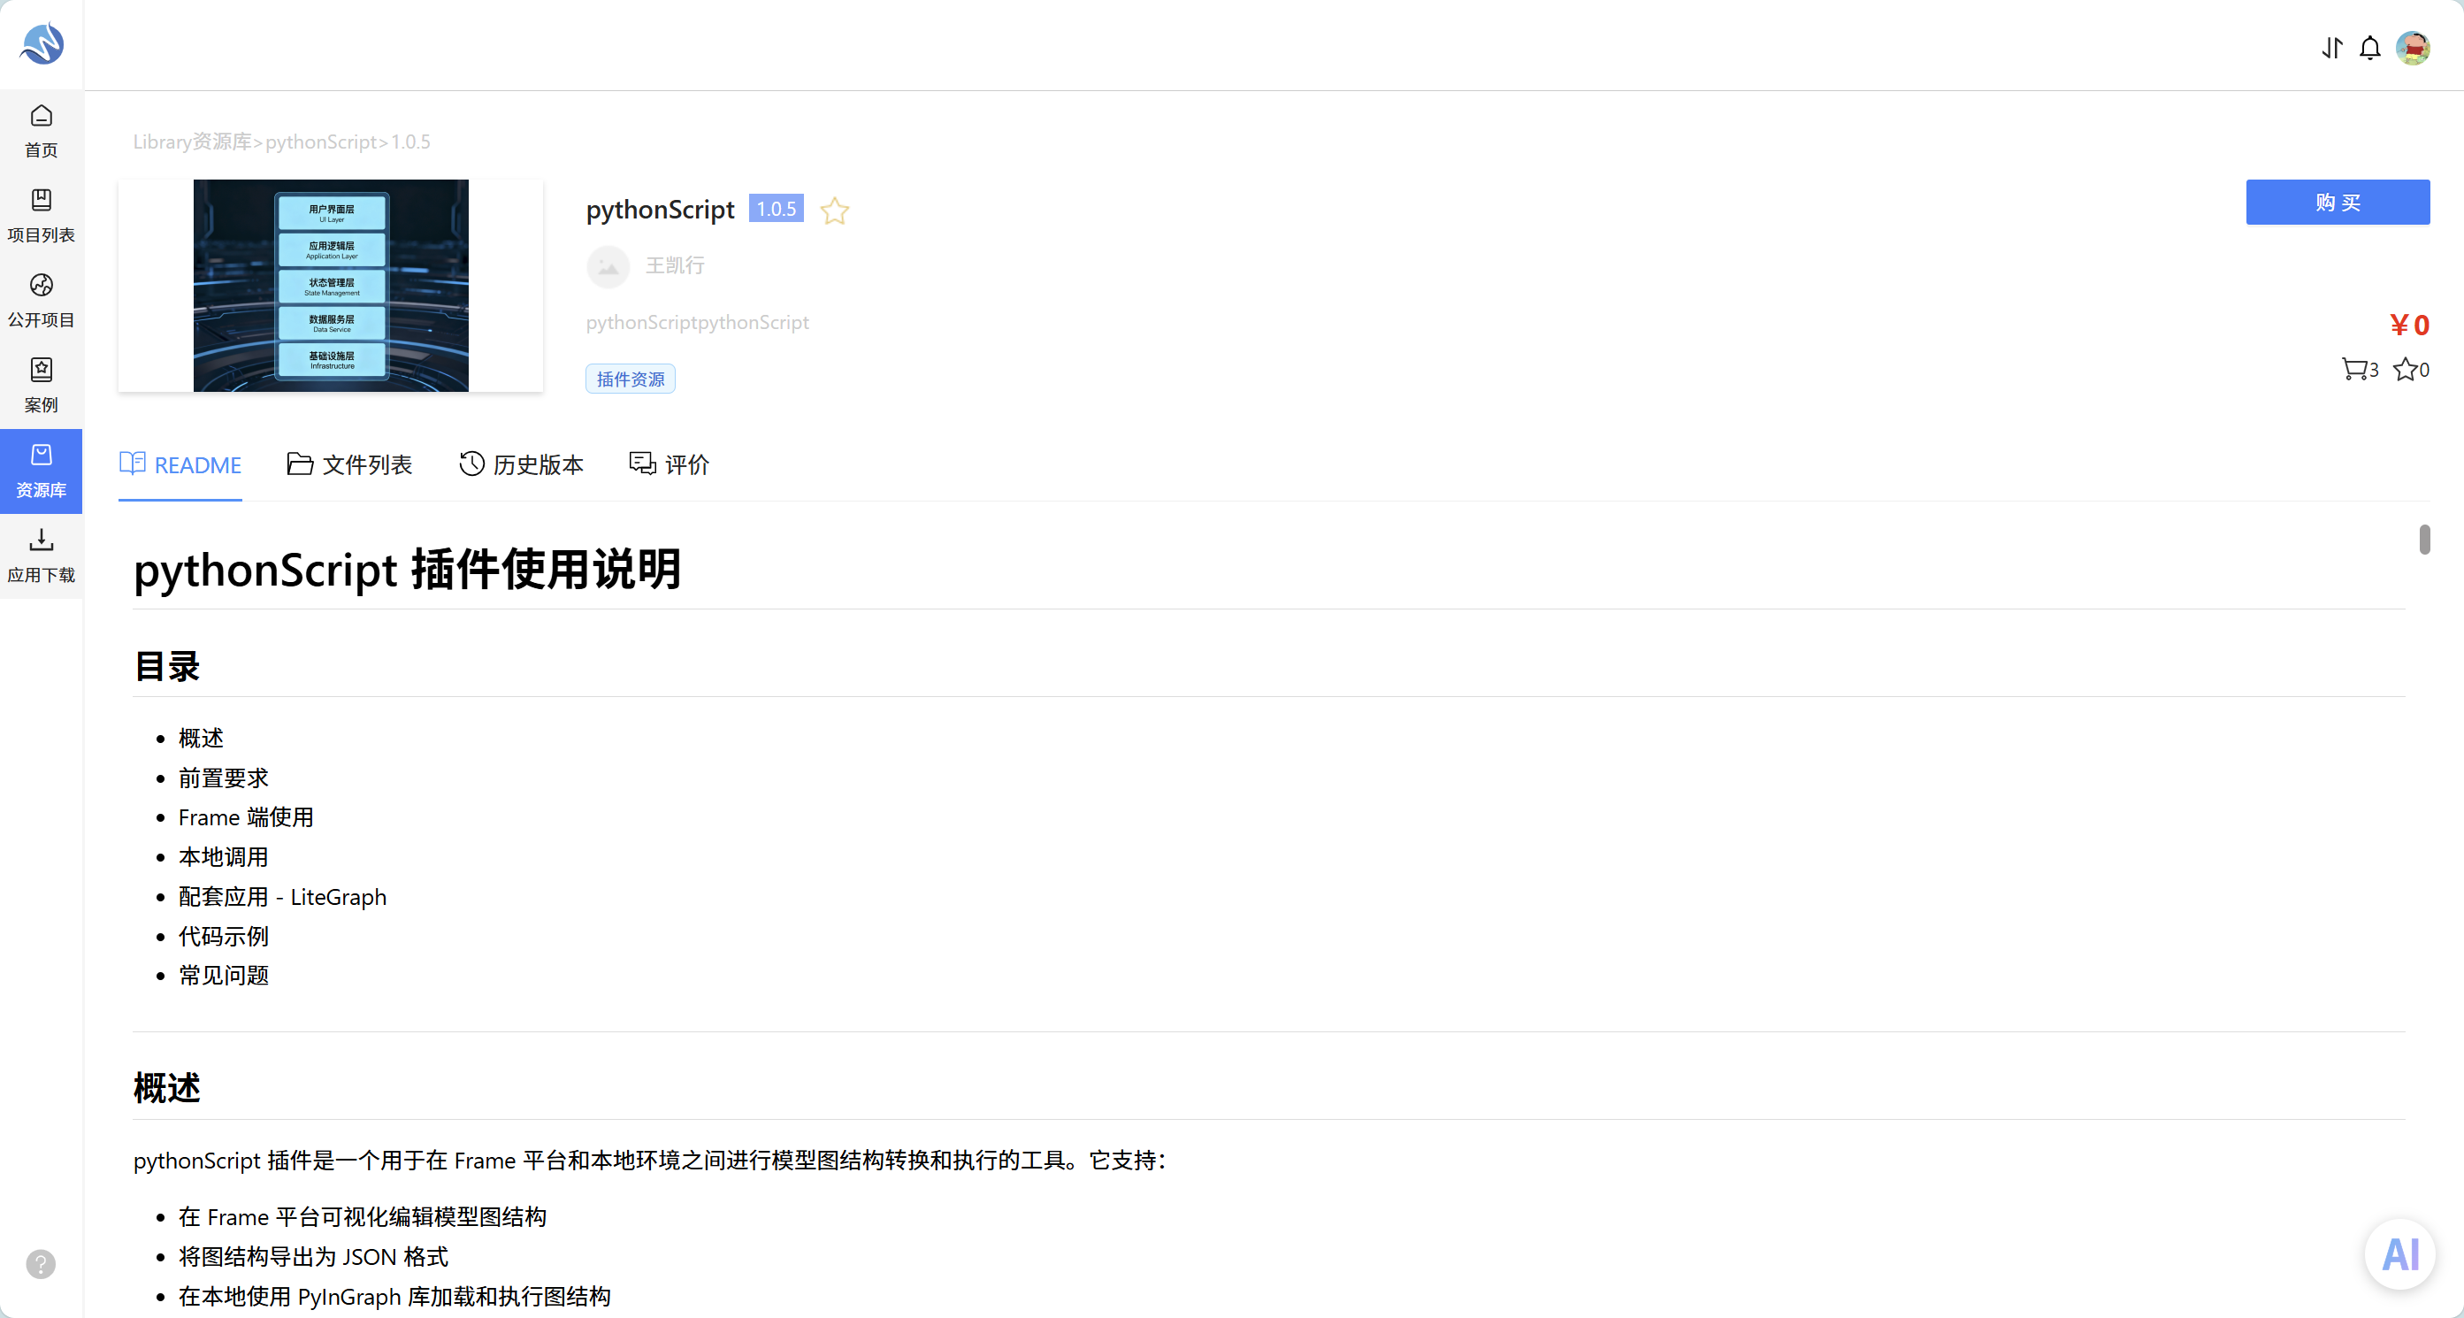Open the user avatar menu

2413,48
